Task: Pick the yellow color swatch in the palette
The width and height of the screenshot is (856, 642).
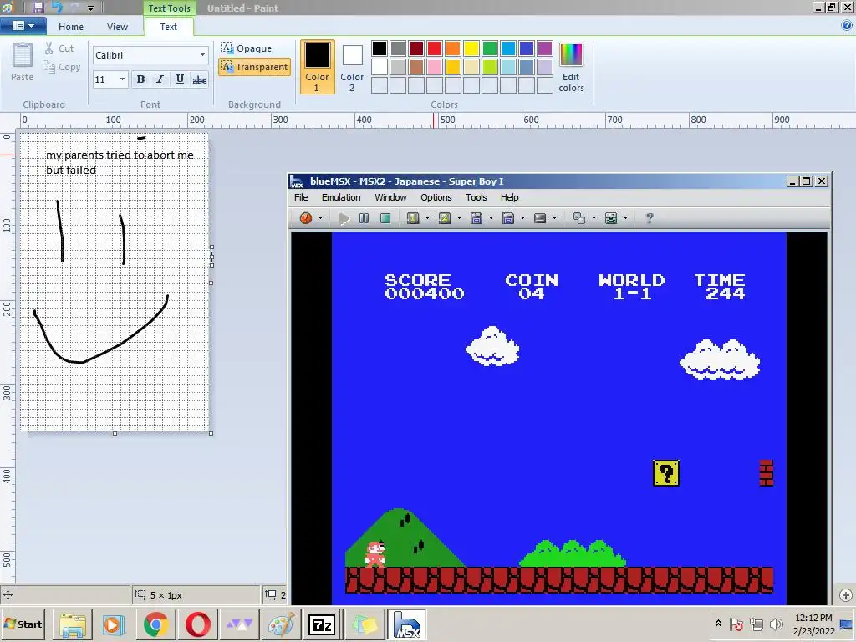Action: [x=471, y=48]
